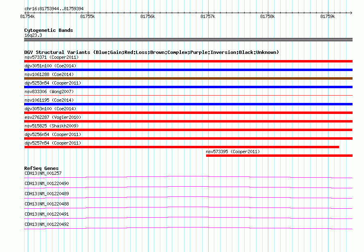Click the 81756k ruler position
The image size is (364, 252).
148,16
